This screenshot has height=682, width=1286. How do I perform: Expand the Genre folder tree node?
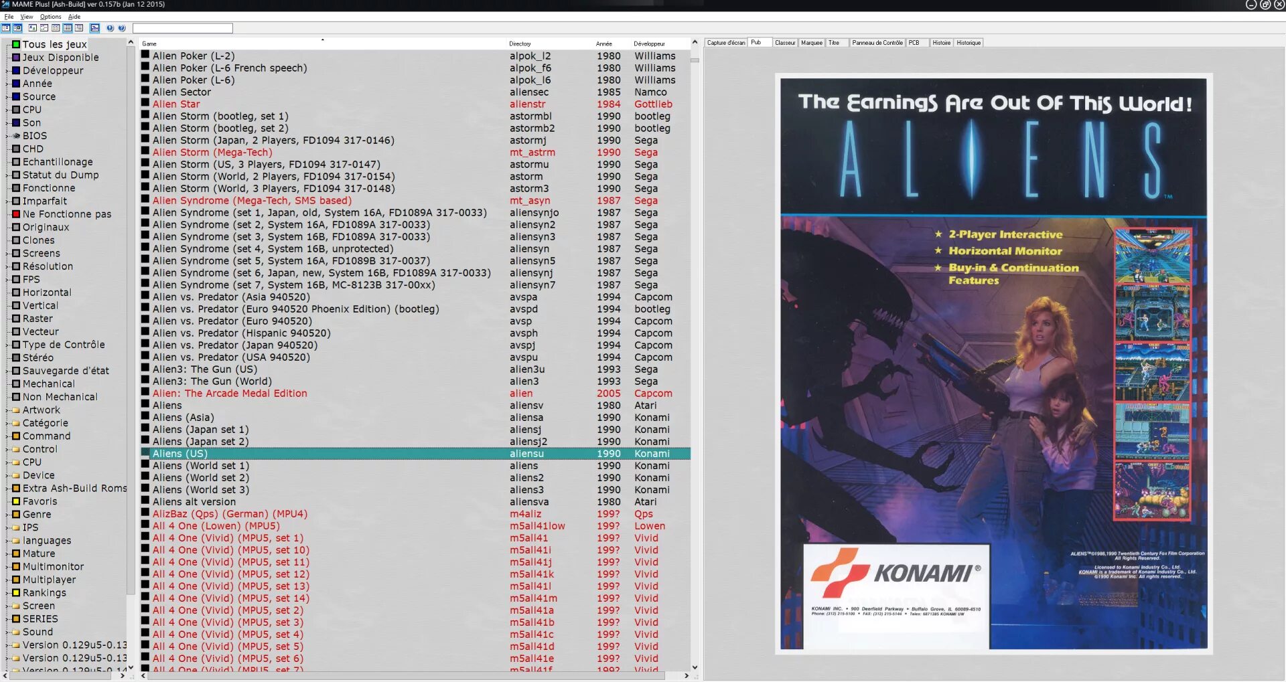point(7,515)
